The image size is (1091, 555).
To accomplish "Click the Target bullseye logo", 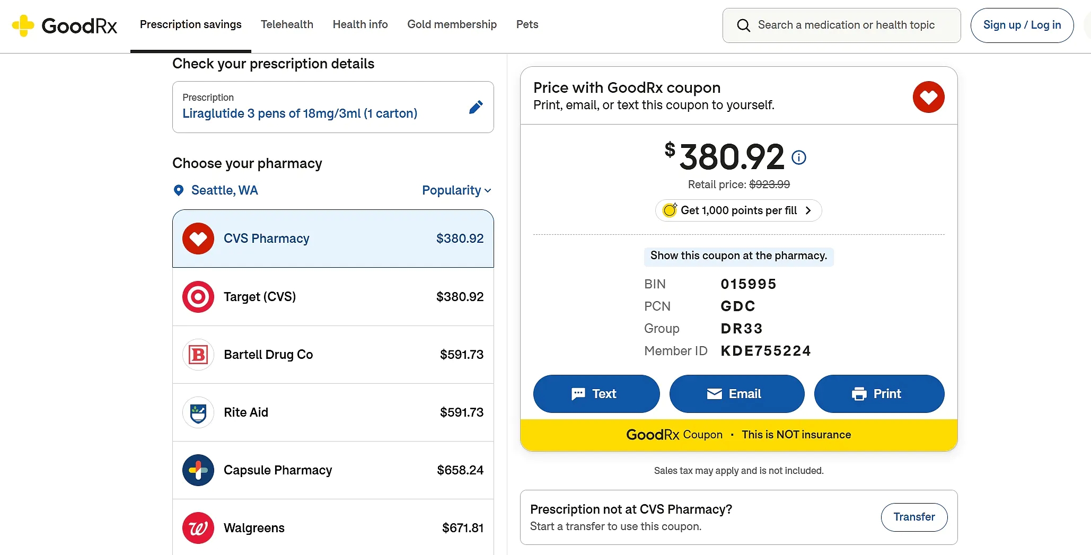I will (x=198, y=297).
